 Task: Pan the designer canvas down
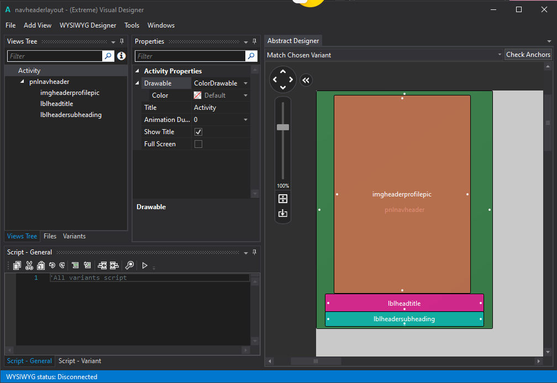[x=283, y=87]
